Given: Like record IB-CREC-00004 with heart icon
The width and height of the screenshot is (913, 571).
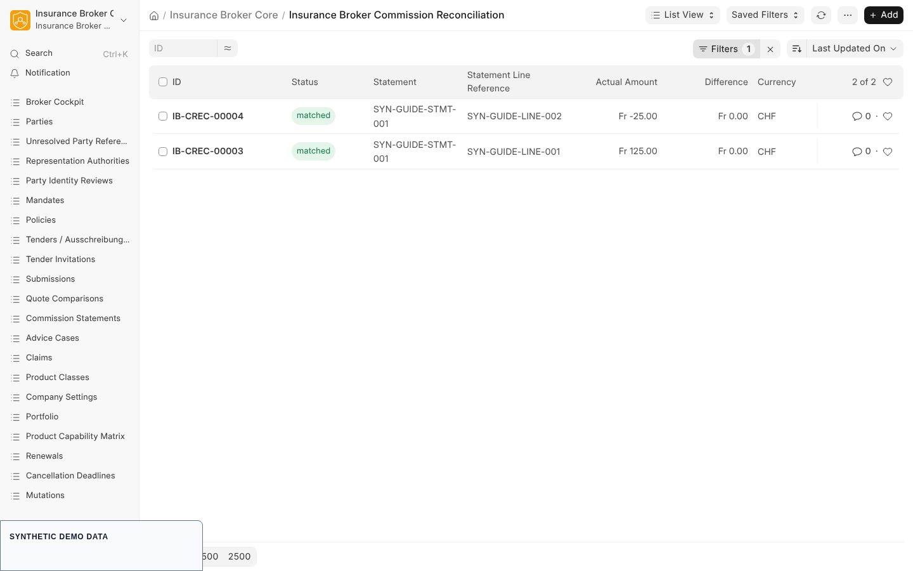Looking at the screenshot, I should (888, 116).
